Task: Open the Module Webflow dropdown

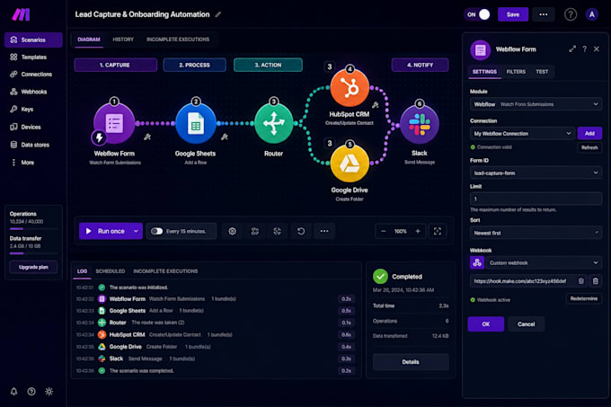Action: 536,104
